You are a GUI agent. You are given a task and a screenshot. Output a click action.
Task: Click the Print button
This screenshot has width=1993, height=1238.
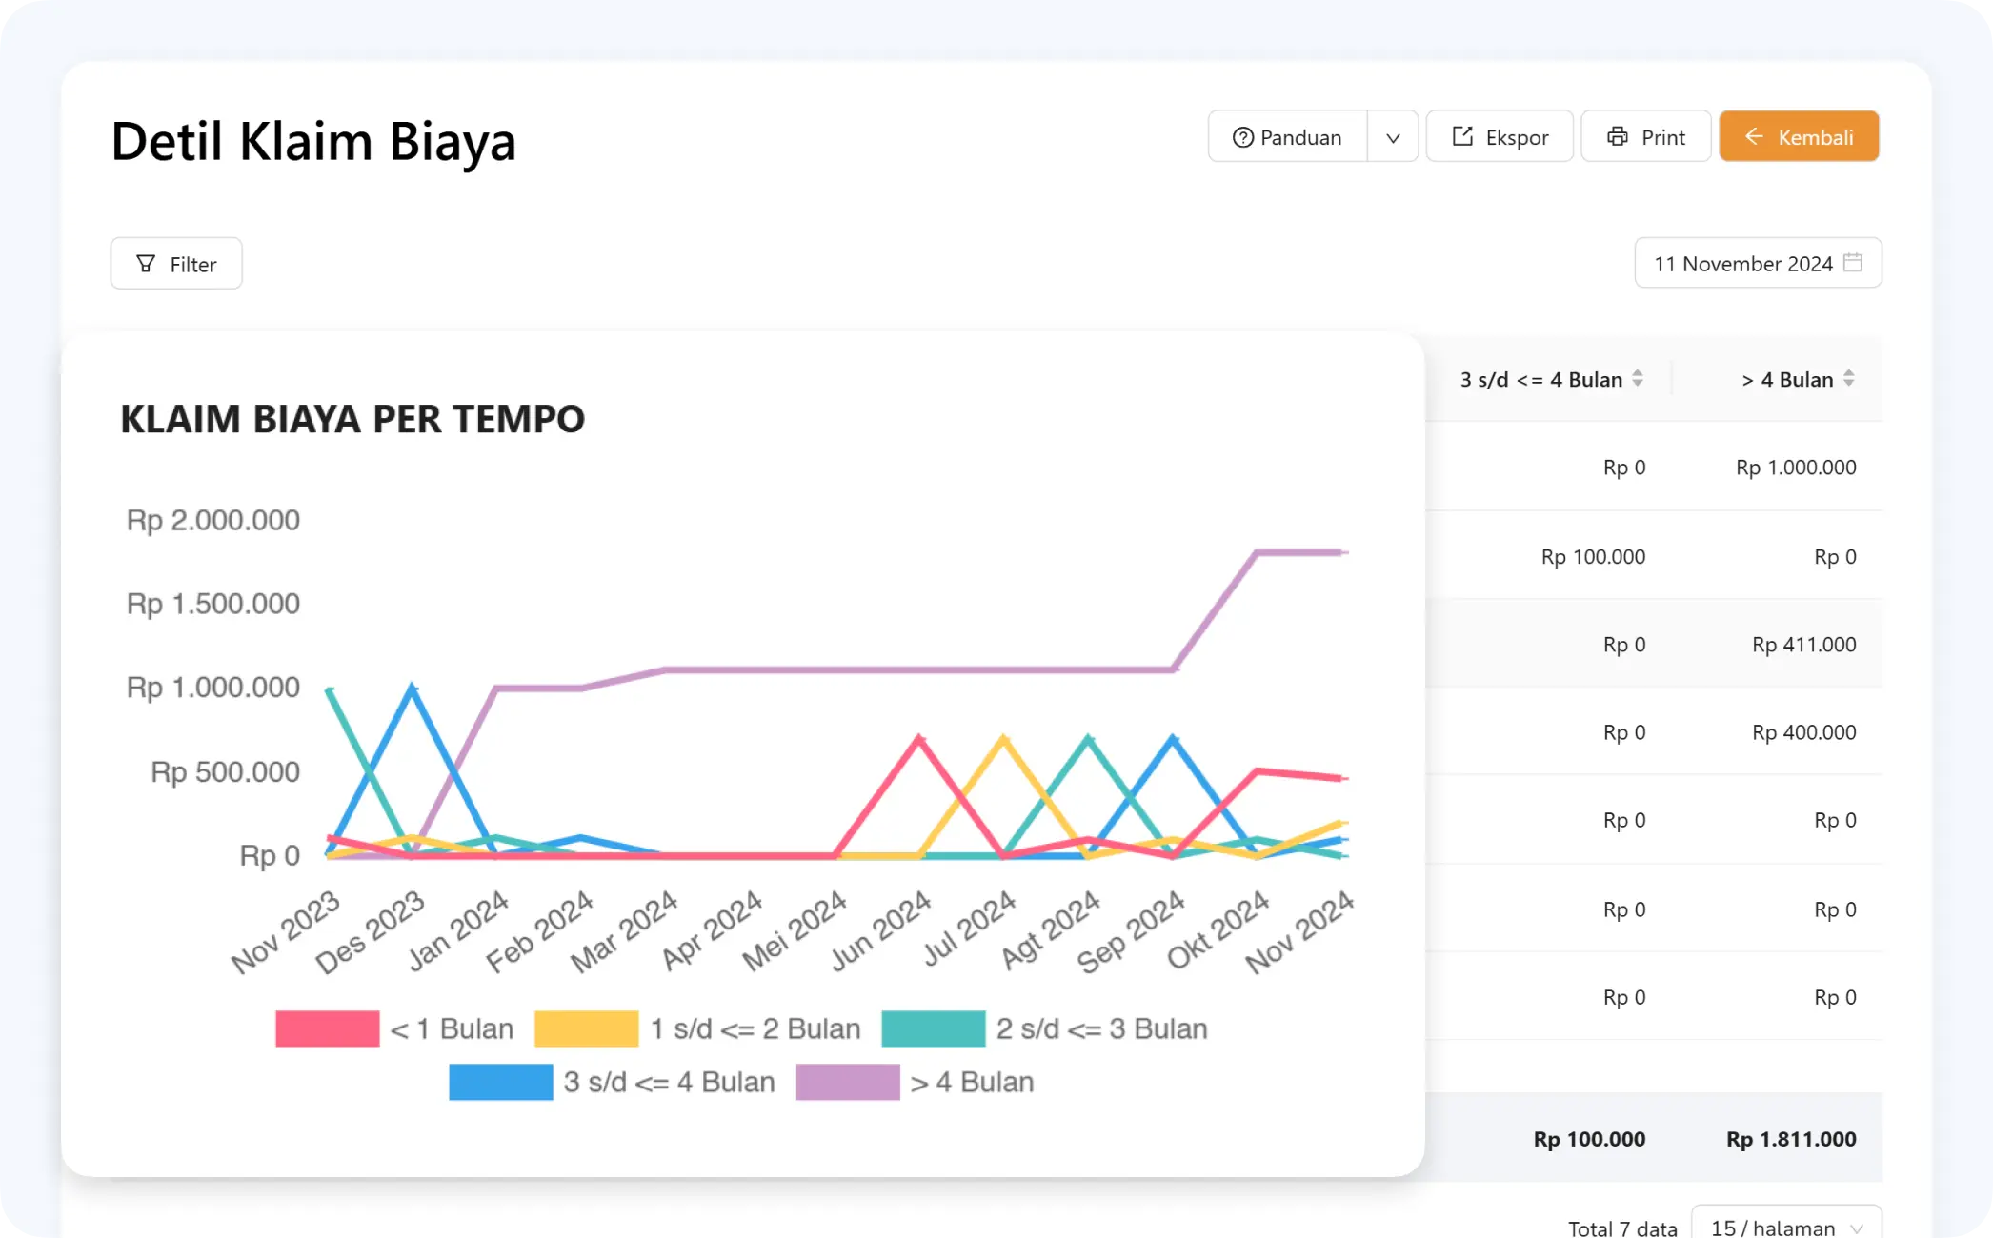click(1646, 137)
